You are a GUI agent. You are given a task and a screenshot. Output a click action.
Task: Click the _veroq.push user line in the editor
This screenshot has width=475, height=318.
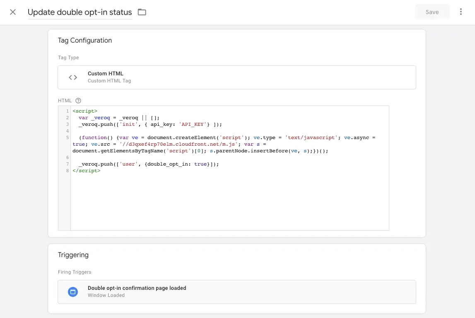coord(145,164)
